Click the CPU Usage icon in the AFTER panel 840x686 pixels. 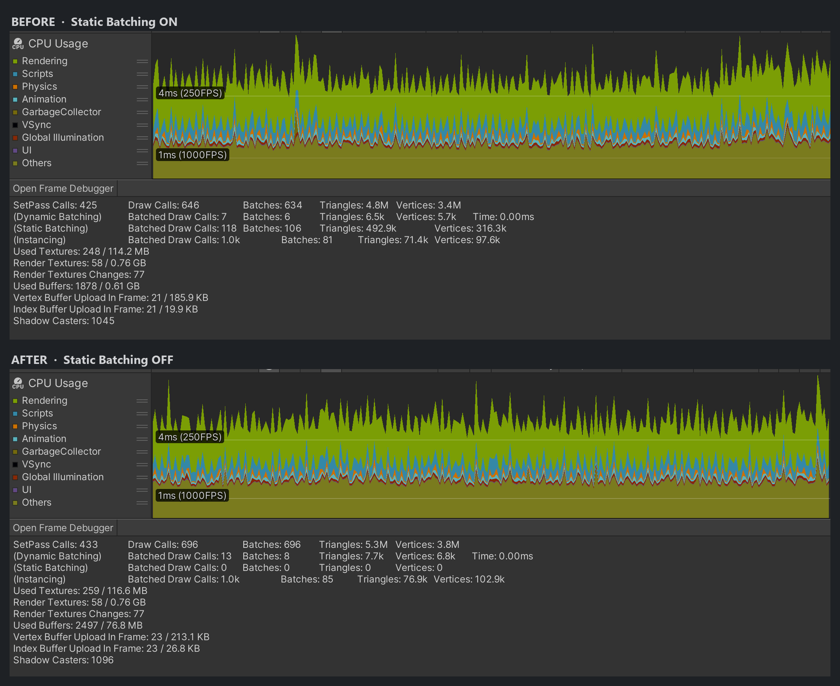tap(18, 383)
